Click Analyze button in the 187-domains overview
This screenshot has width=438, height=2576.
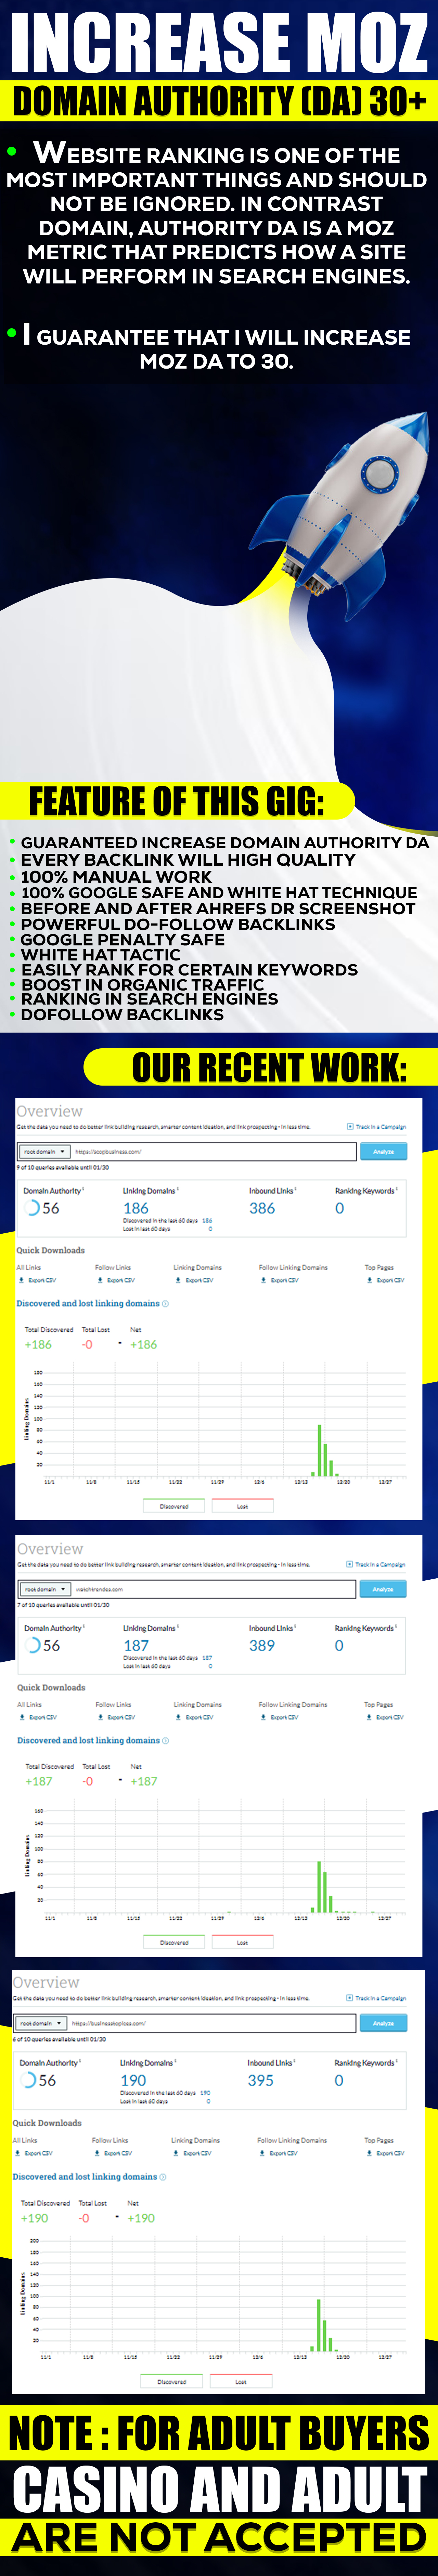click(383, 1589)
